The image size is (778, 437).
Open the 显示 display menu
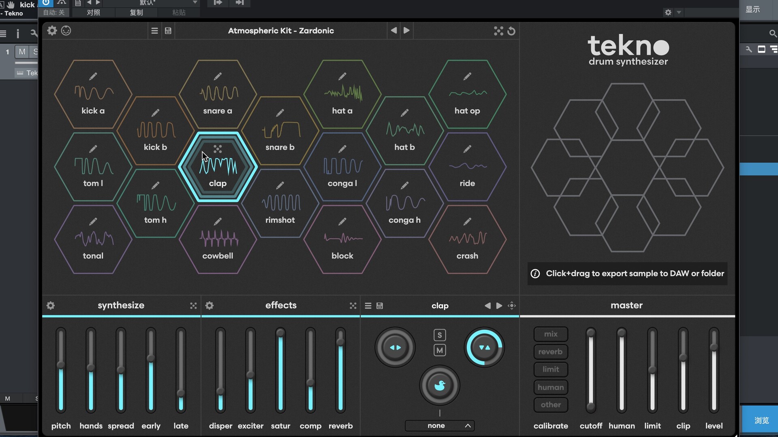[753, 9]
